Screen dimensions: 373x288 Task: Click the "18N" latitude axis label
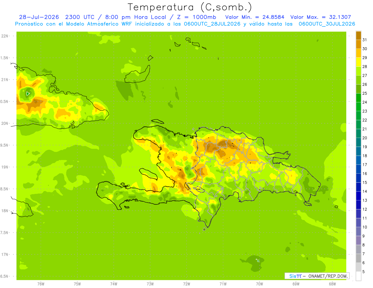(5, 211)
